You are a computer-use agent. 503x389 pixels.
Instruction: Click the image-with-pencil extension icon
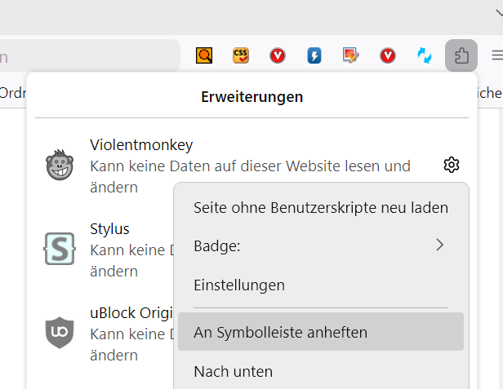[x=351, y=55]
